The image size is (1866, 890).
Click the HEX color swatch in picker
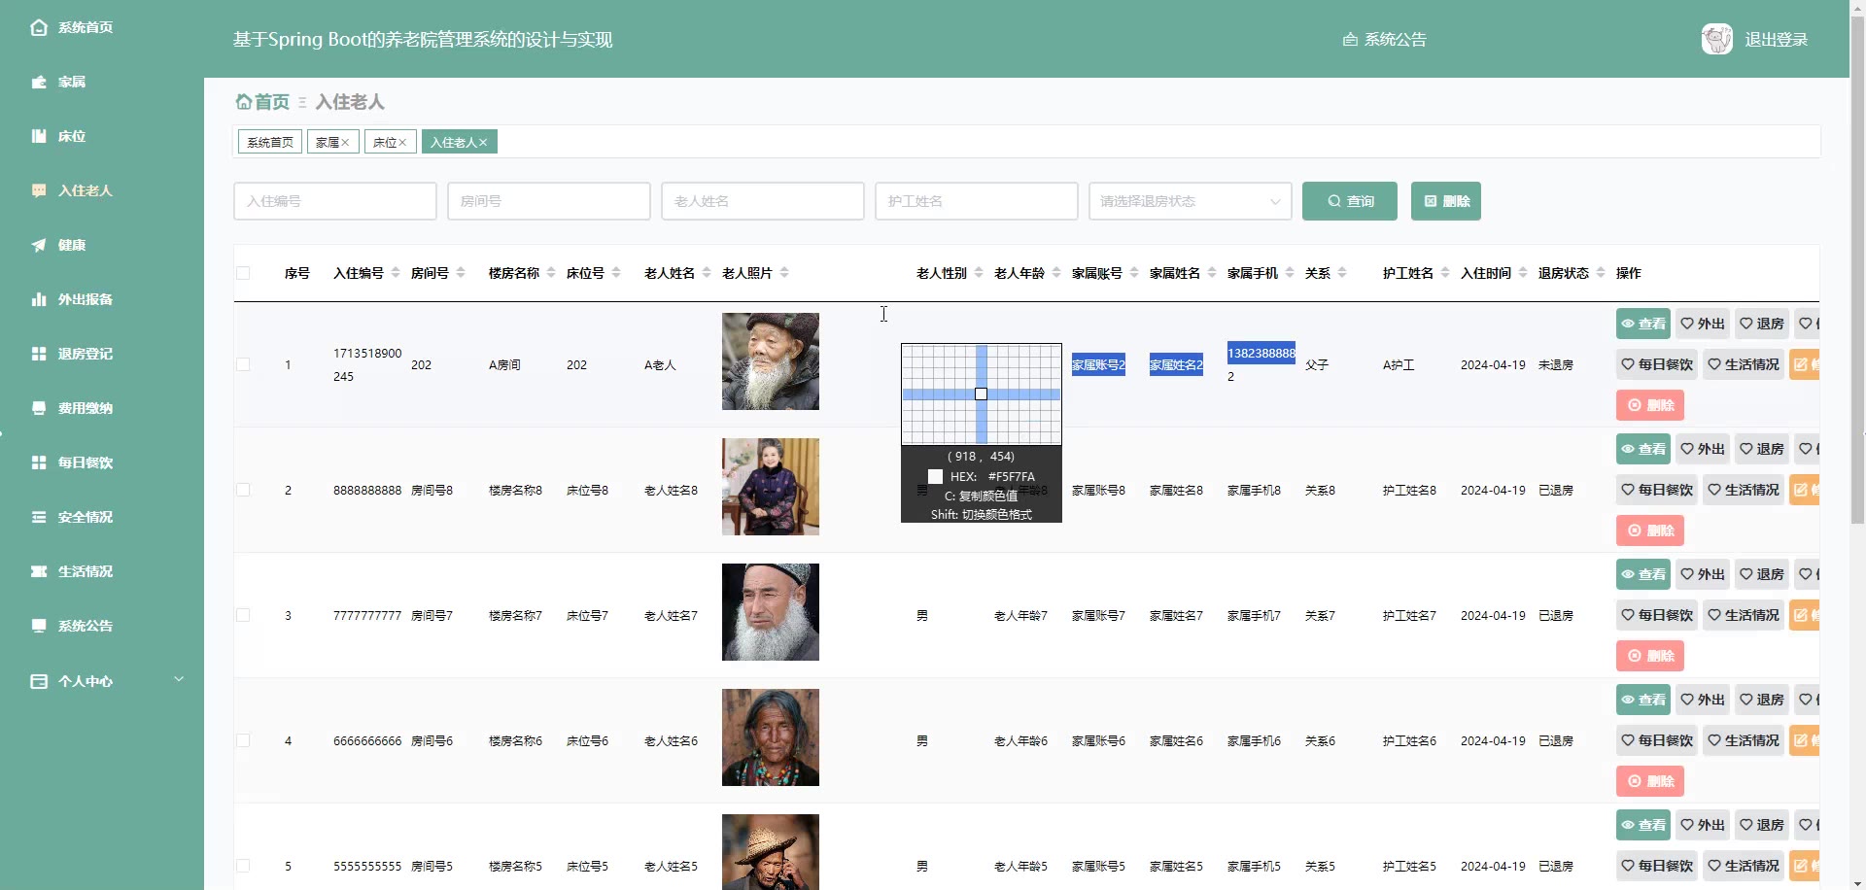[x=935, y=476]
